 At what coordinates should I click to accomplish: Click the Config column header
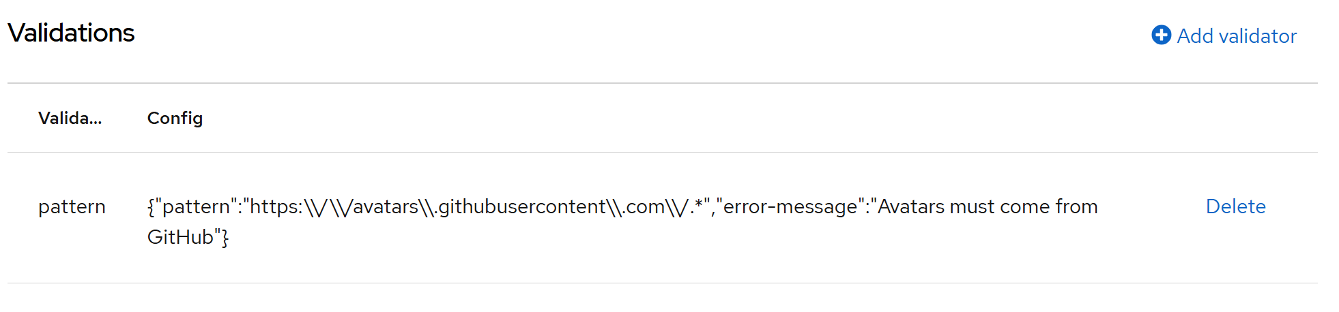click(175, 119)
